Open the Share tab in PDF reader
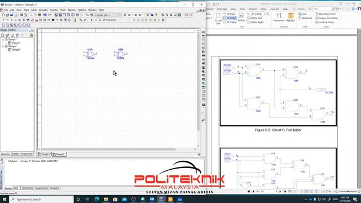Viewport: 361px width, 203px height. click(263, 9)
